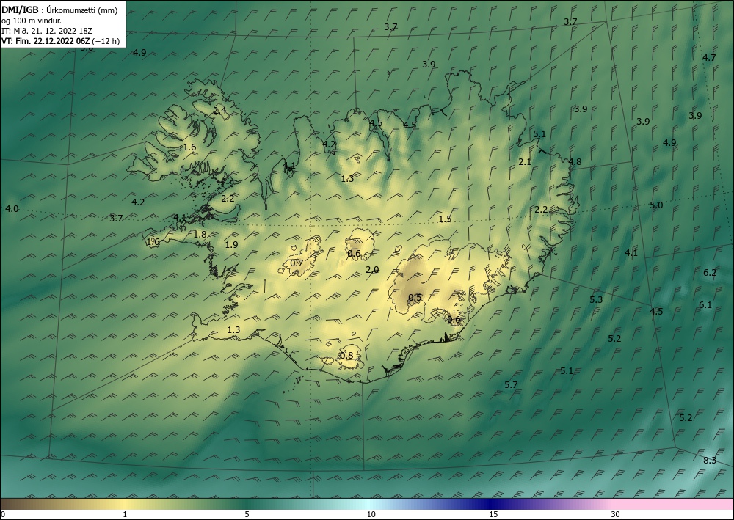Click the '2.0' value on the map
The width and height of the screenshot is (734, 520).
pos(372,269)
